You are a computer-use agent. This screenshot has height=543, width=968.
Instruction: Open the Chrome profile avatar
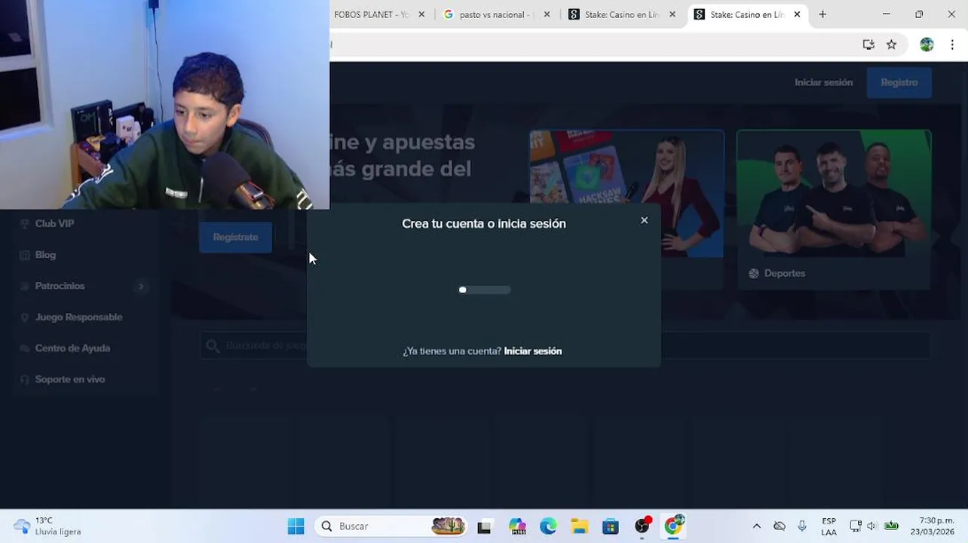click(927, 44)
